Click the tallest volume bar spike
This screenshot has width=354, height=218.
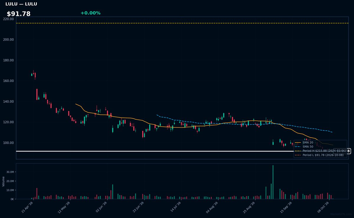point(273,182)
